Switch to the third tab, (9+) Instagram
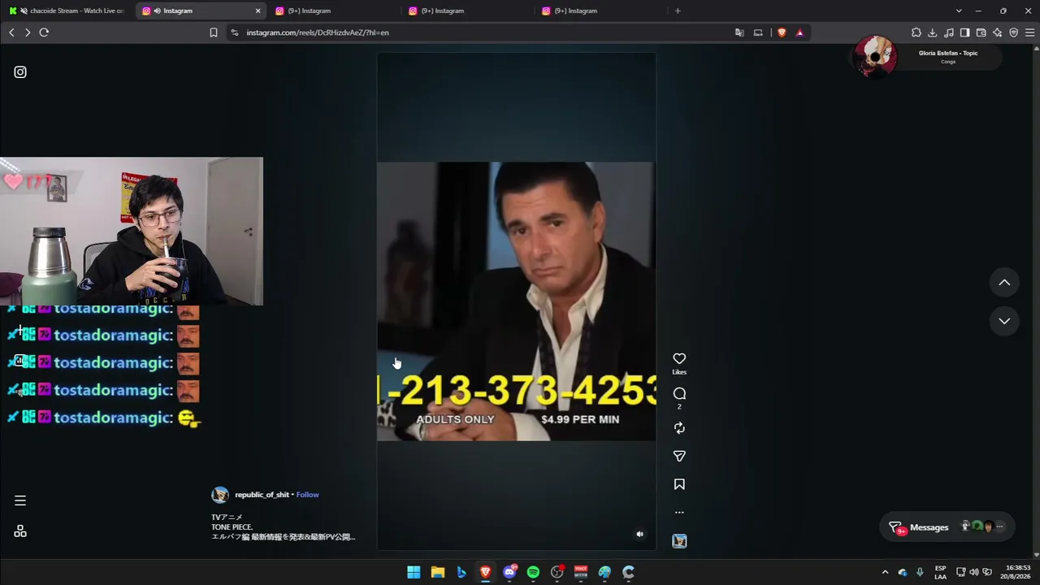Screen dimensions: 1040x585 click(x=333, y=11)
